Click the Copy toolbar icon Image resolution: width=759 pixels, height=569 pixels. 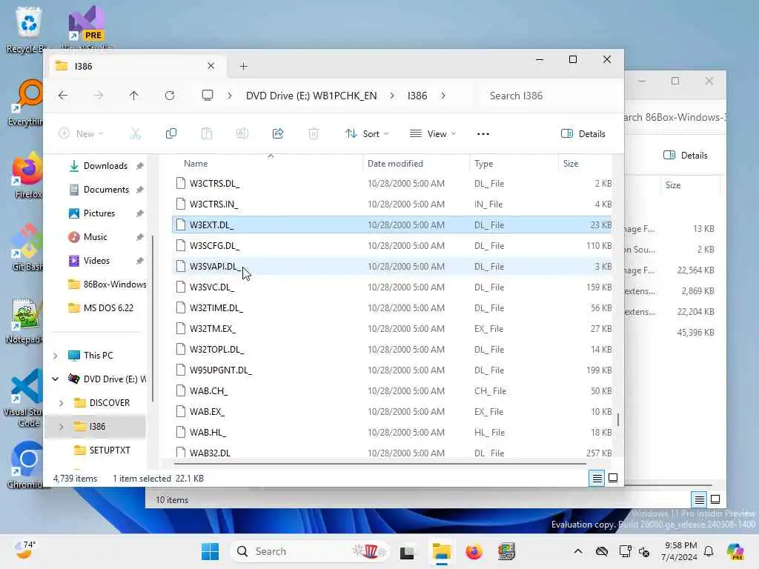[x=171, y=133]
